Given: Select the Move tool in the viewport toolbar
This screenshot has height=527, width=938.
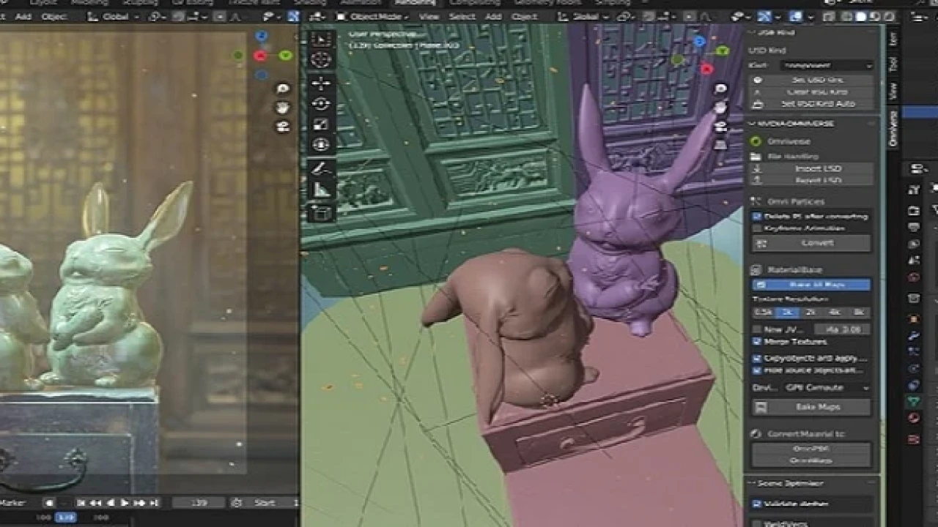Looking at the screenshot, I should point(321,83).
